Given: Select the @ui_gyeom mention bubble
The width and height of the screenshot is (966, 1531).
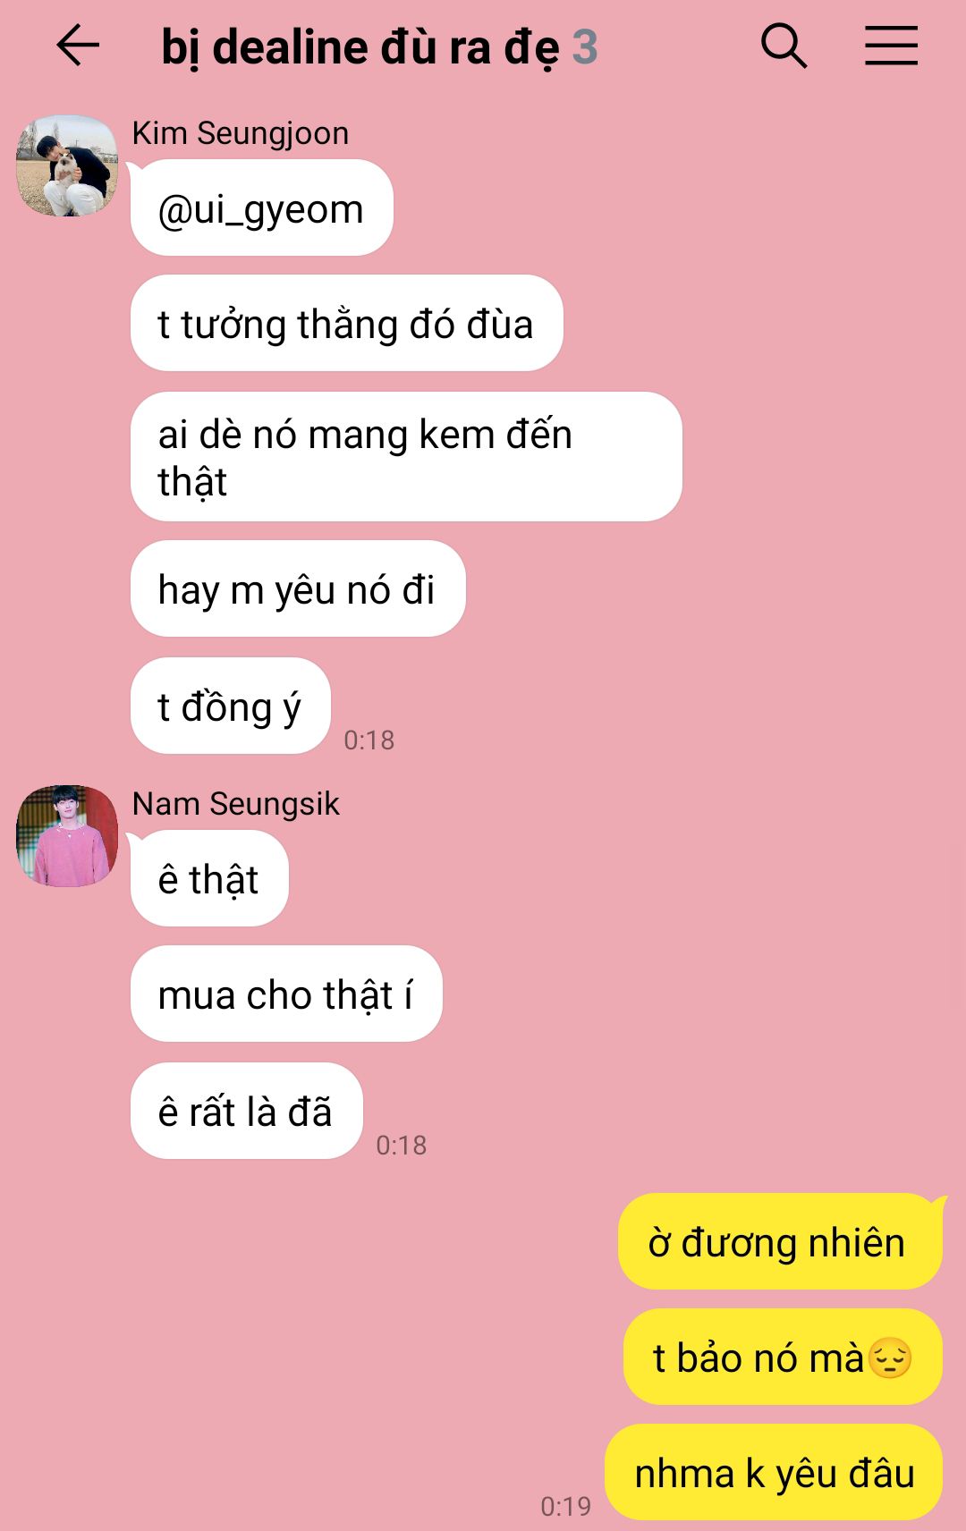Looking at the screenshot, I should click(262, 207).
